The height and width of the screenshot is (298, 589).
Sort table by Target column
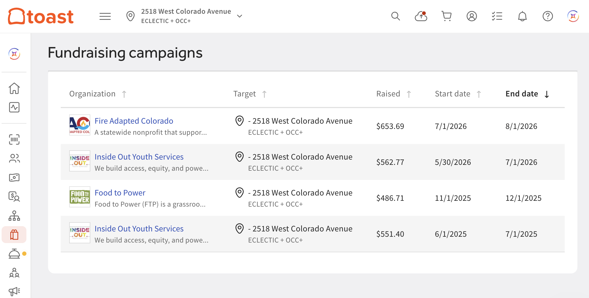[250, 94]
